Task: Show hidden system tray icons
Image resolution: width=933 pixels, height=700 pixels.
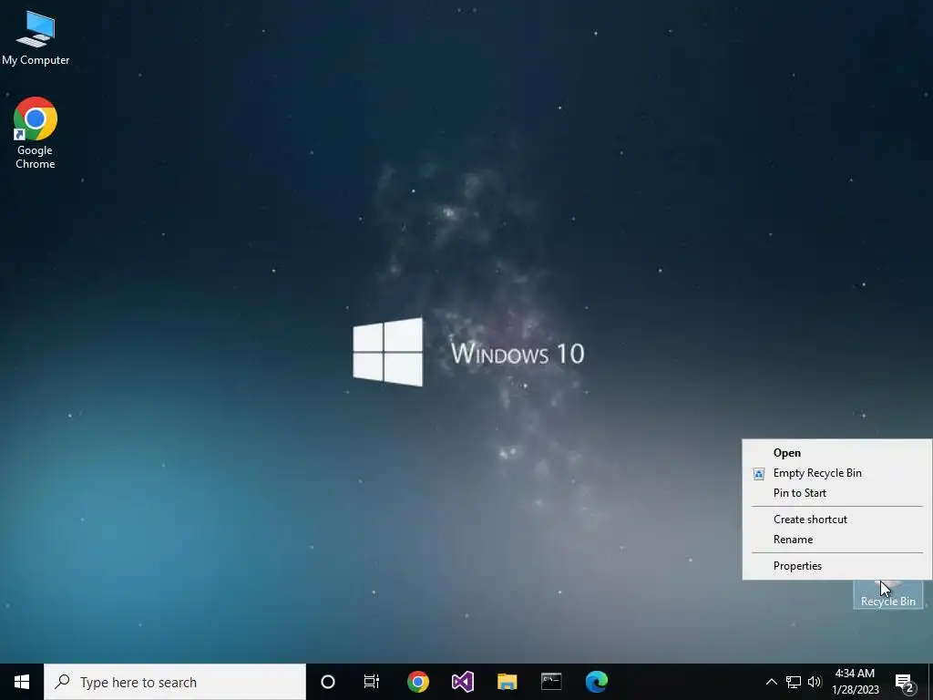Action: coord(771,682)
